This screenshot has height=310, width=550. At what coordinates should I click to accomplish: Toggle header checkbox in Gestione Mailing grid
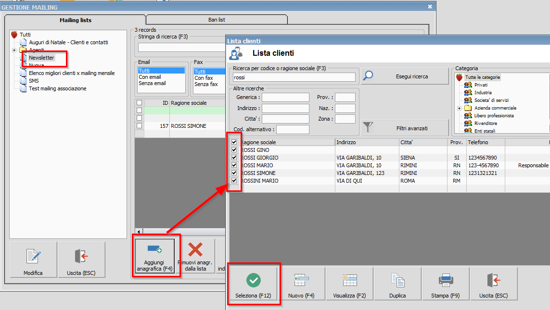coord(139,103)
